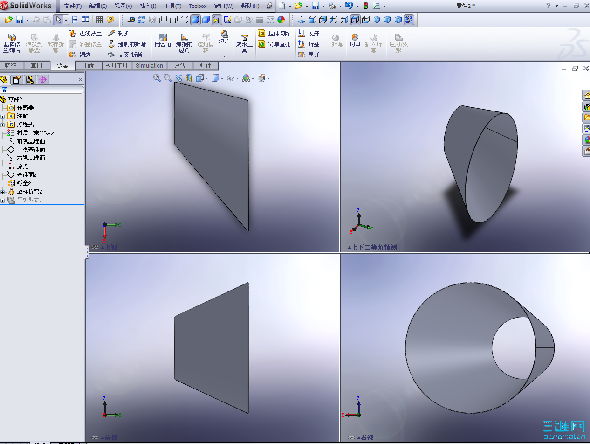This screenshot has width=590, height=444.
Task: Open the view orientation dropdown arrow
Action: pos(207,78)
